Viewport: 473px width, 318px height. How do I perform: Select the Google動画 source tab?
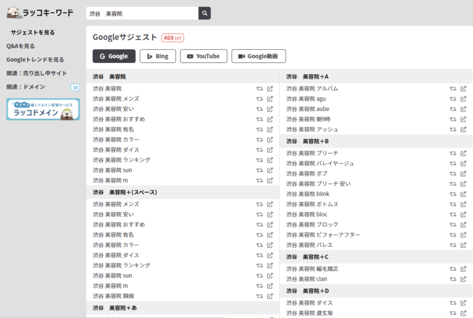pyautogui.click(x=259, y=56)
